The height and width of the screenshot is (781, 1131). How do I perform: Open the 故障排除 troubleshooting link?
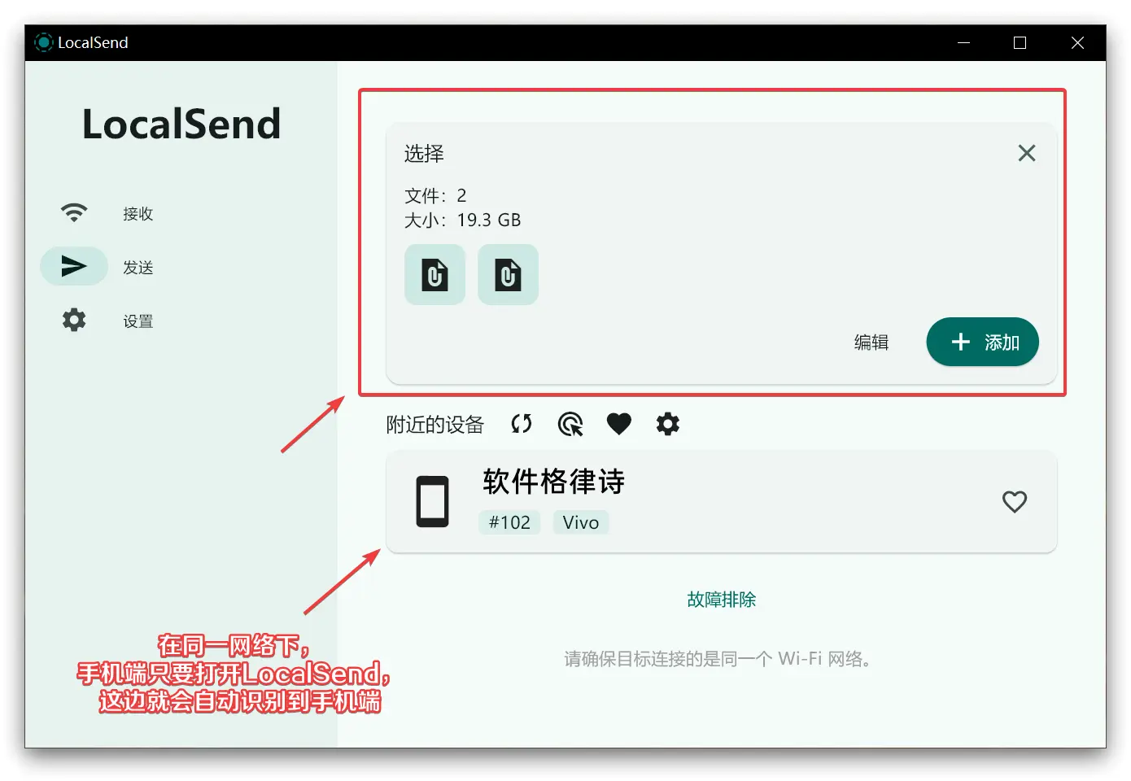pos(721,600)
